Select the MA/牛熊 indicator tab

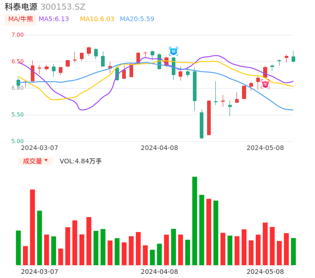21,19
